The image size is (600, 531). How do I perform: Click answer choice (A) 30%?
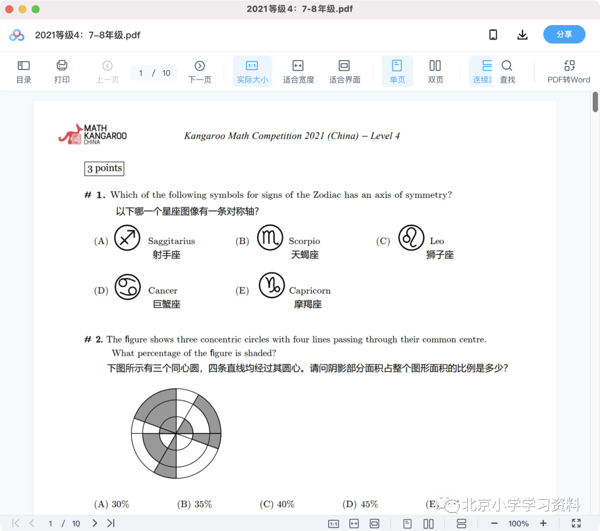click(112, 504)
